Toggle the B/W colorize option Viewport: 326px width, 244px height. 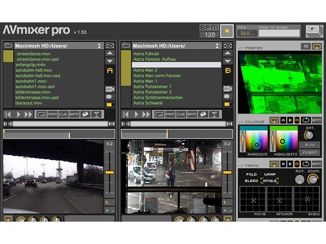[x=310, y=144]
